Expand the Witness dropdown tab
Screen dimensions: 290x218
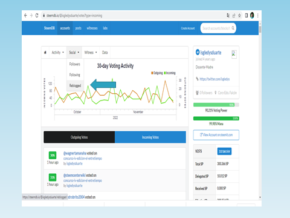click(x=91, y=53)
